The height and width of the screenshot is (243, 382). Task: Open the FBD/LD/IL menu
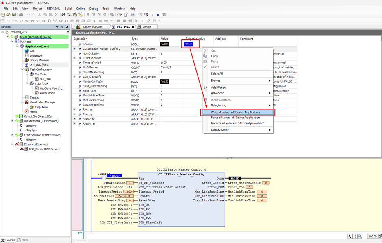(53, 9)
